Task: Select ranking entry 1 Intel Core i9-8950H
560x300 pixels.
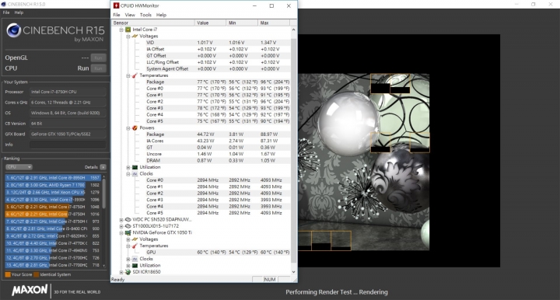Action: point(53,178)
